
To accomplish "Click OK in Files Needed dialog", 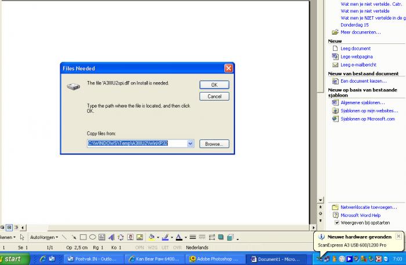I will tap(215, 84).
